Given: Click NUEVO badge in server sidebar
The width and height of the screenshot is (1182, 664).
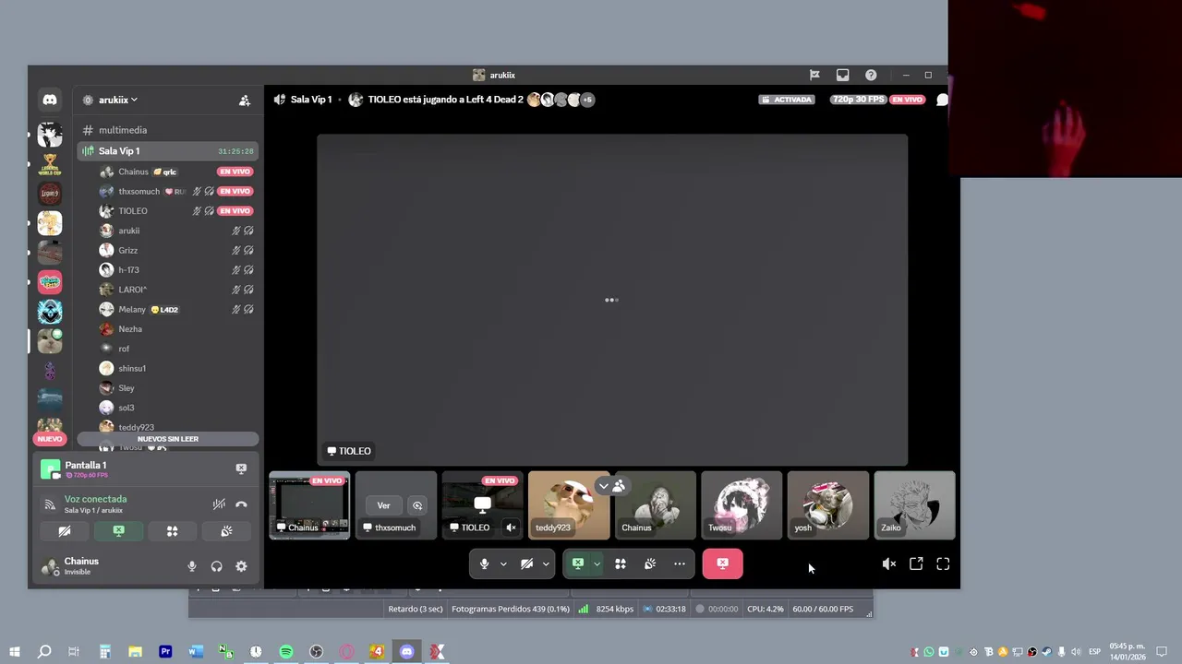Looking at the screenshot, I should click(x=50, y=439).
